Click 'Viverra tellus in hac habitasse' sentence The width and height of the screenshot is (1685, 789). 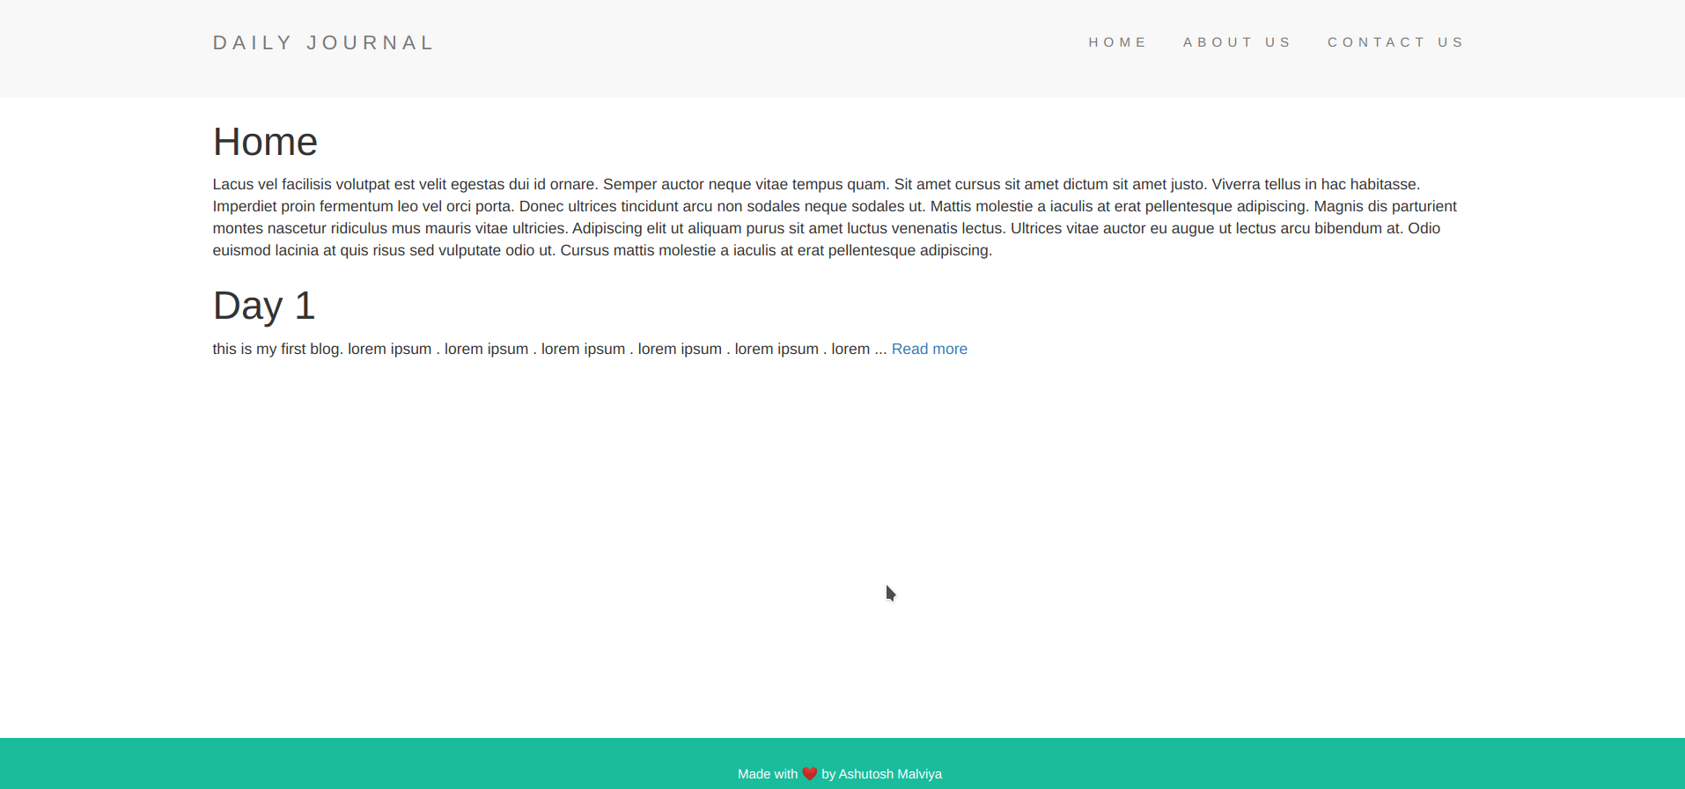[x=1315, y=184]
